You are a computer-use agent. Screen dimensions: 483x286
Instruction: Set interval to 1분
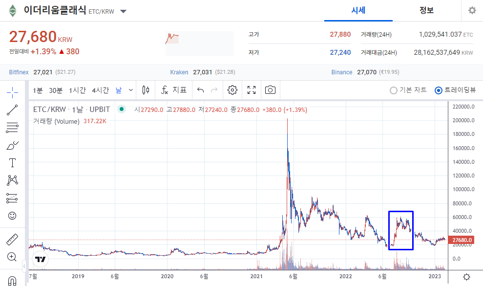(38, 90)
